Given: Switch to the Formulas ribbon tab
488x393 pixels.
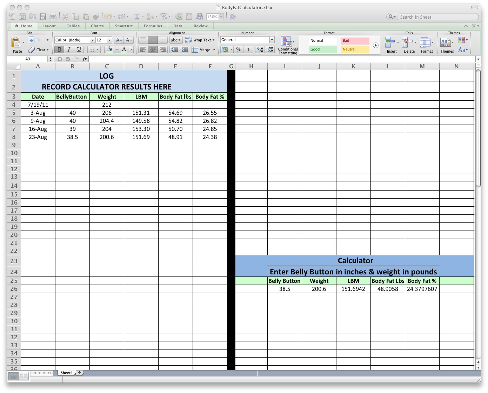Looking at the screenshot, I should [x=153, y=26].
